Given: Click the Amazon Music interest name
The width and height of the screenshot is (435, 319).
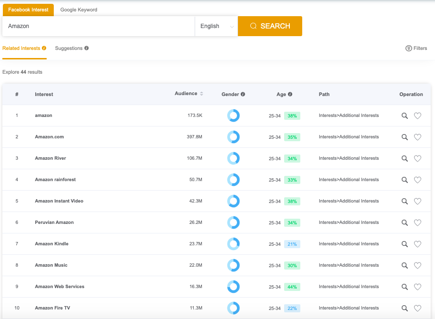Looking at the screenshot, I should click(51, 265).
